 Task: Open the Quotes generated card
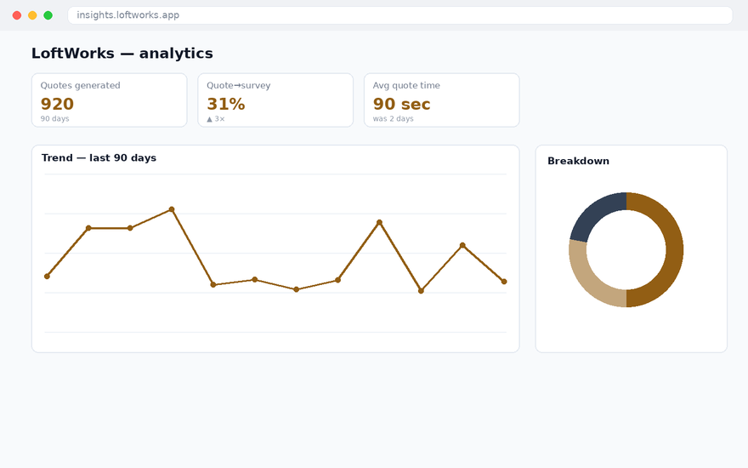pyautogui.click(x=110, y=100)
